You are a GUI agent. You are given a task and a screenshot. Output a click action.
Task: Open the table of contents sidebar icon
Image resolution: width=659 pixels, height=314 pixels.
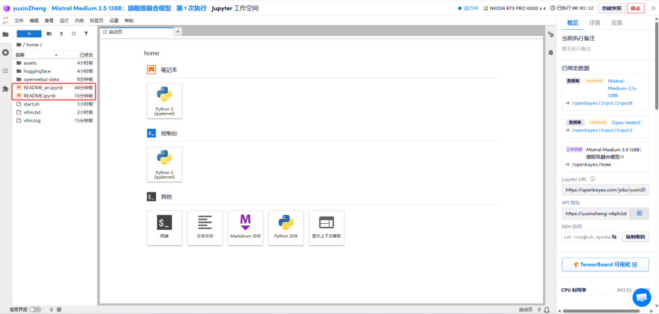[5, 71]
